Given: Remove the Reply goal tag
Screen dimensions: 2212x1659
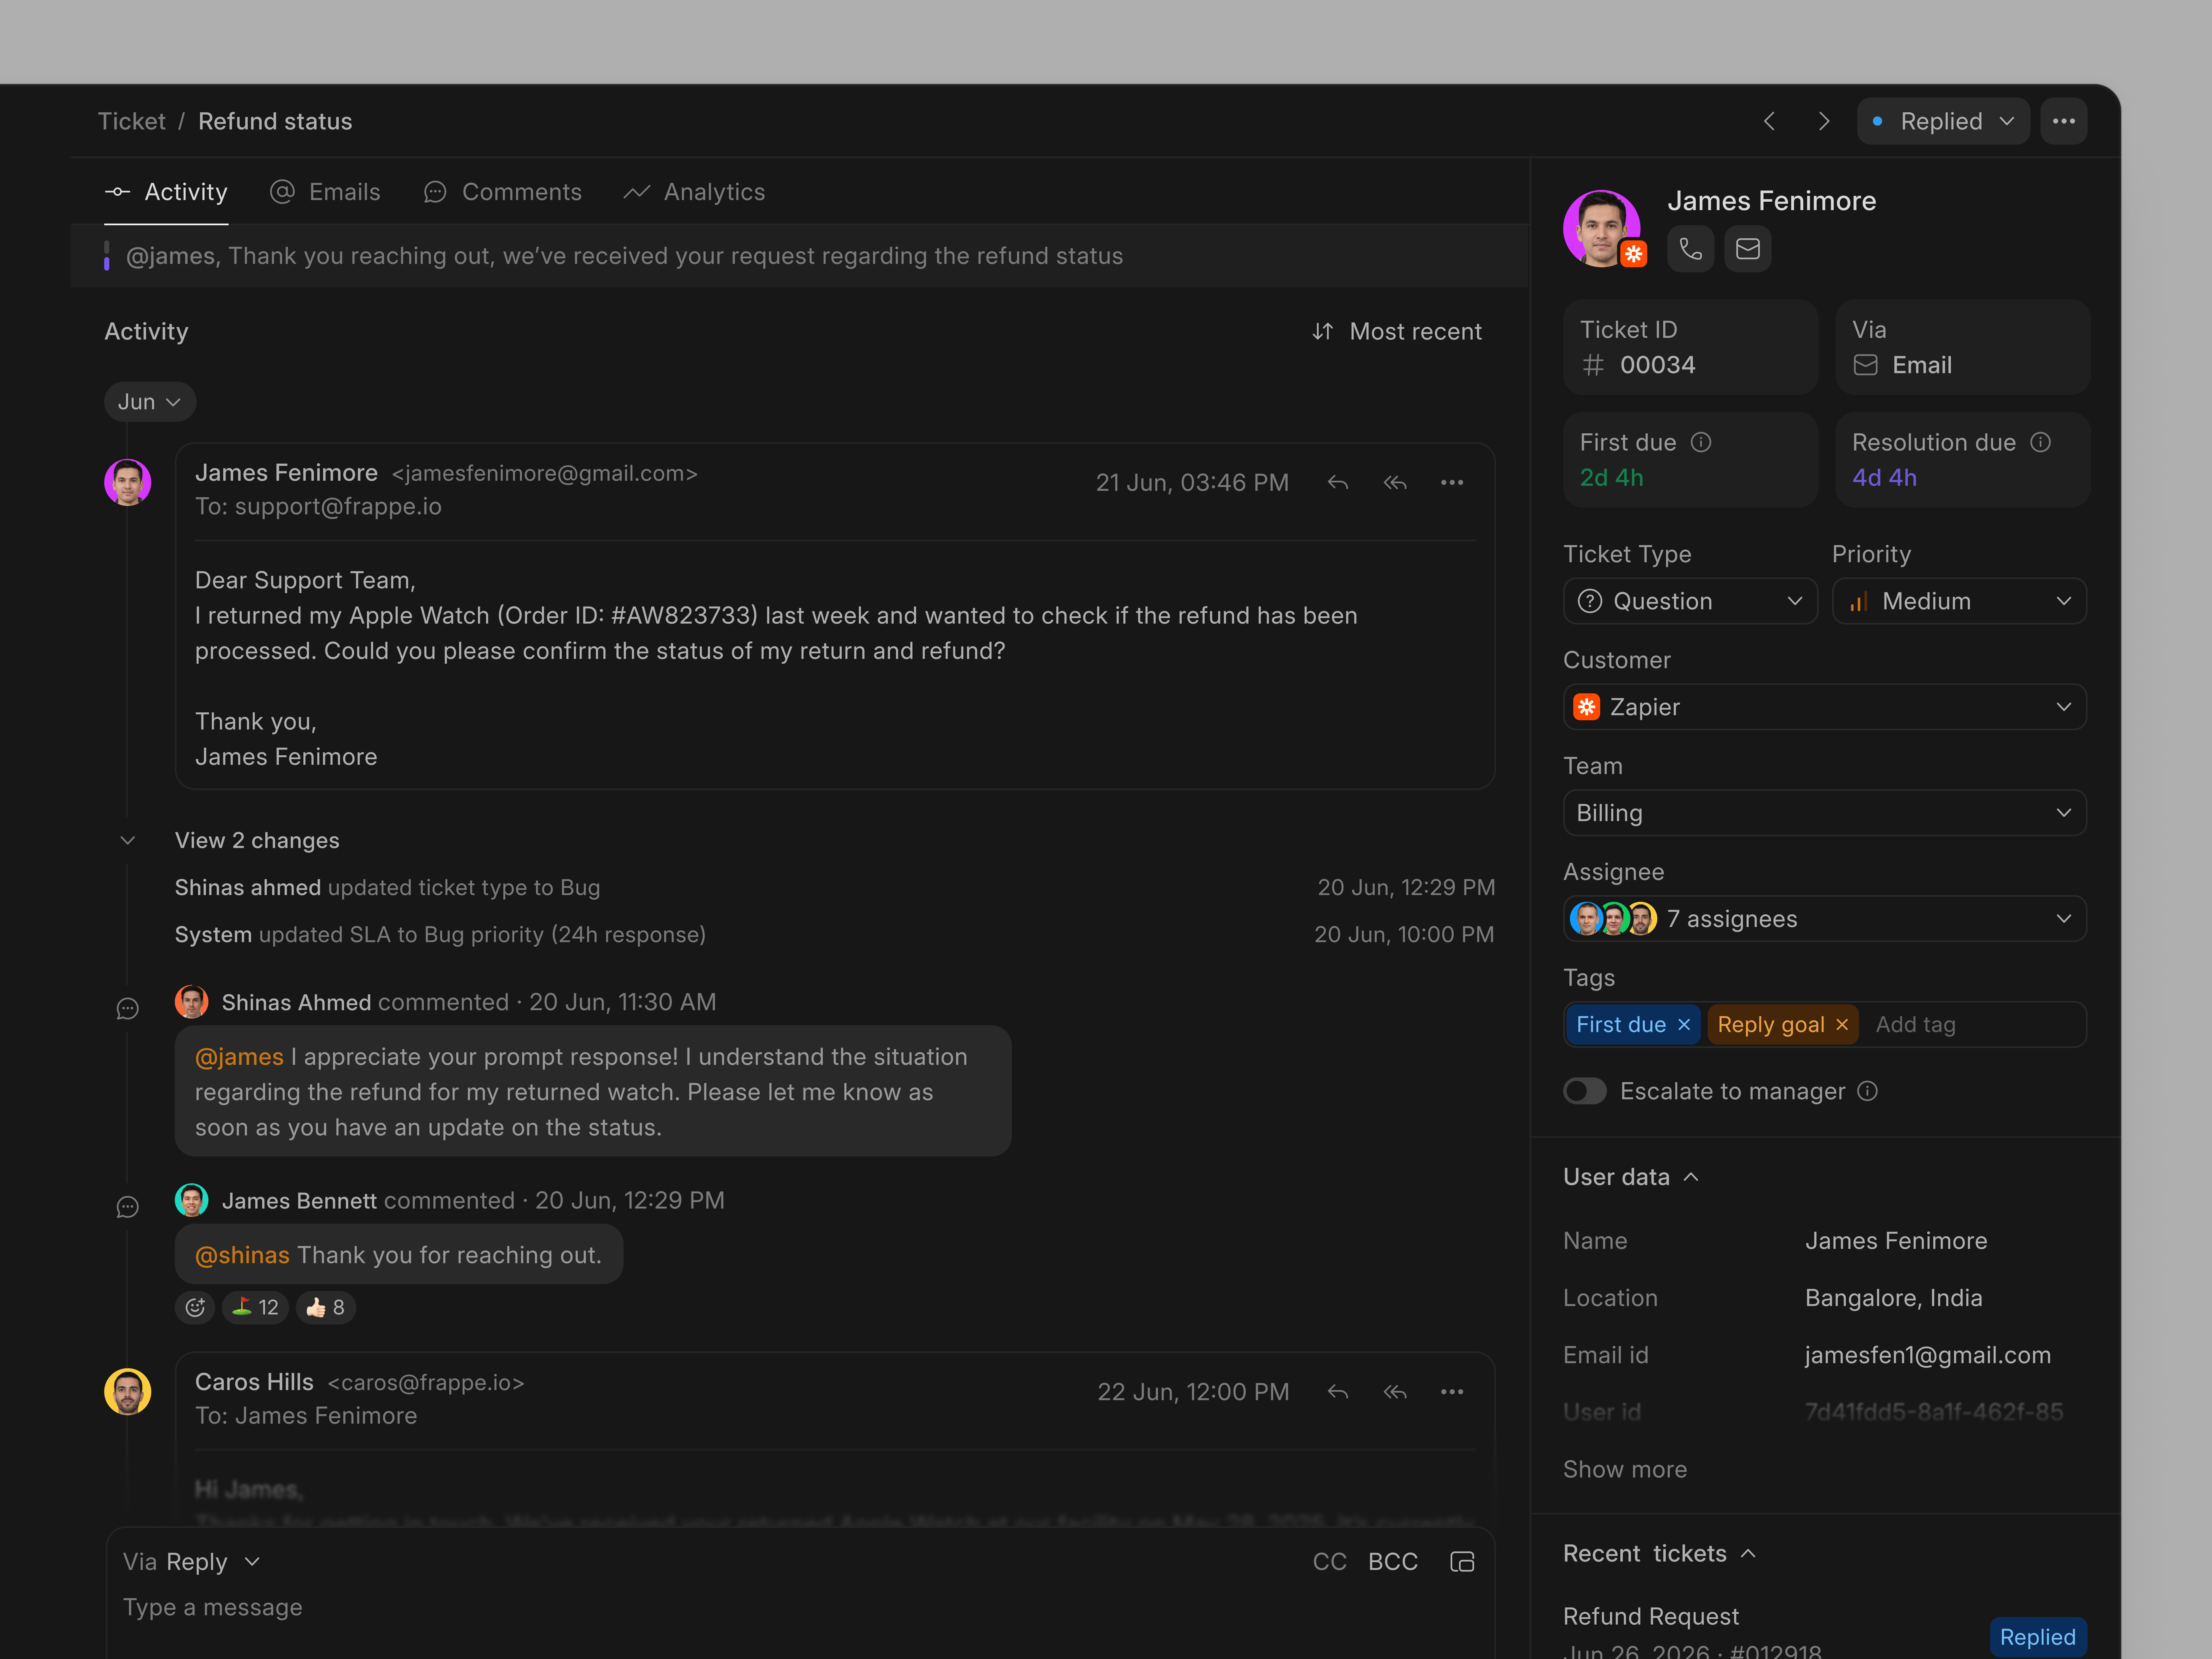Looking at the screenshot, I should tap(1842, 1025).
